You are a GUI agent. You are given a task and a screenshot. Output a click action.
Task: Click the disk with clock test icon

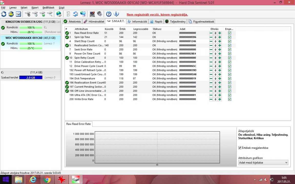[x=35, y=14]
